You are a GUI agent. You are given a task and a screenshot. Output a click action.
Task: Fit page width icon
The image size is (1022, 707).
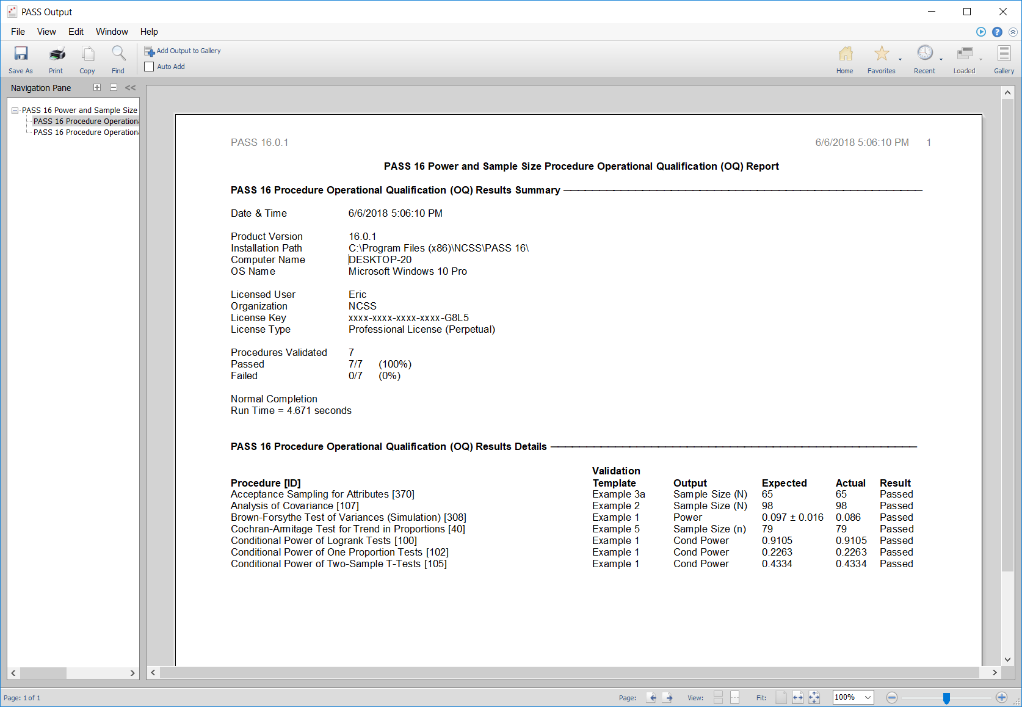[798, 697]
